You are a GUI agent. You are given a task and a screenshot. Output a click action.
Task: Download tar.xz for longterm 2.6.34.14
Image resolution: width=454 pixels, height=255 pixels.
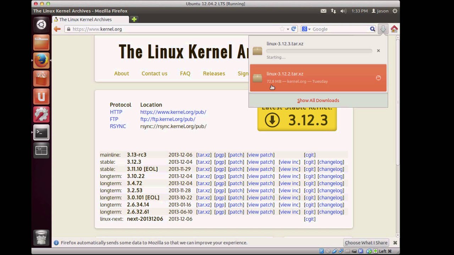204,205
